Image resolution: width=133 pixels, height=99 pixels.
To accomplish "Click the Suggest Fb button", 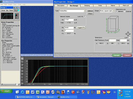I will (x=81, y=28).
